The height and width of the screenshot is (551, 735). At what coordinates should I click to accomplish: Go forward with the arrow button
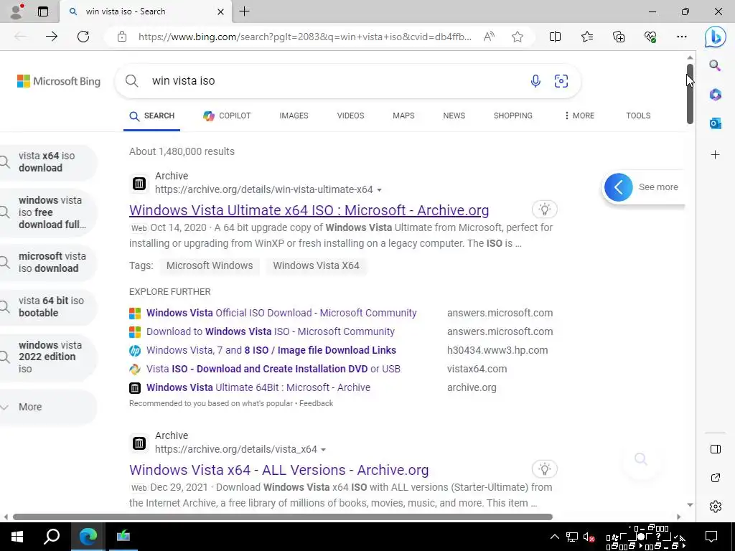[52, 37]
